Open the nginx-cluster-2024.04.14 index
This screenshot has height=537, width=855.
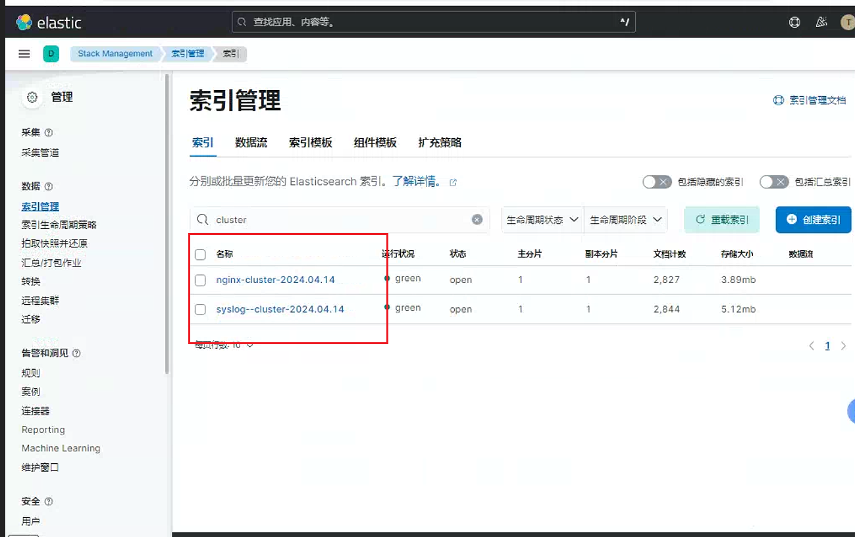[x=275, y=280]
